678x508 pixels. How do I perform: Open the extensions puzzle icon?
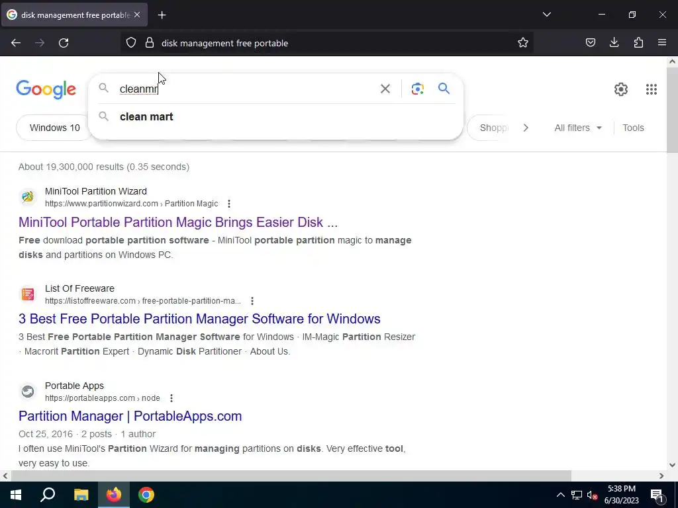click(x=638, y=43)
